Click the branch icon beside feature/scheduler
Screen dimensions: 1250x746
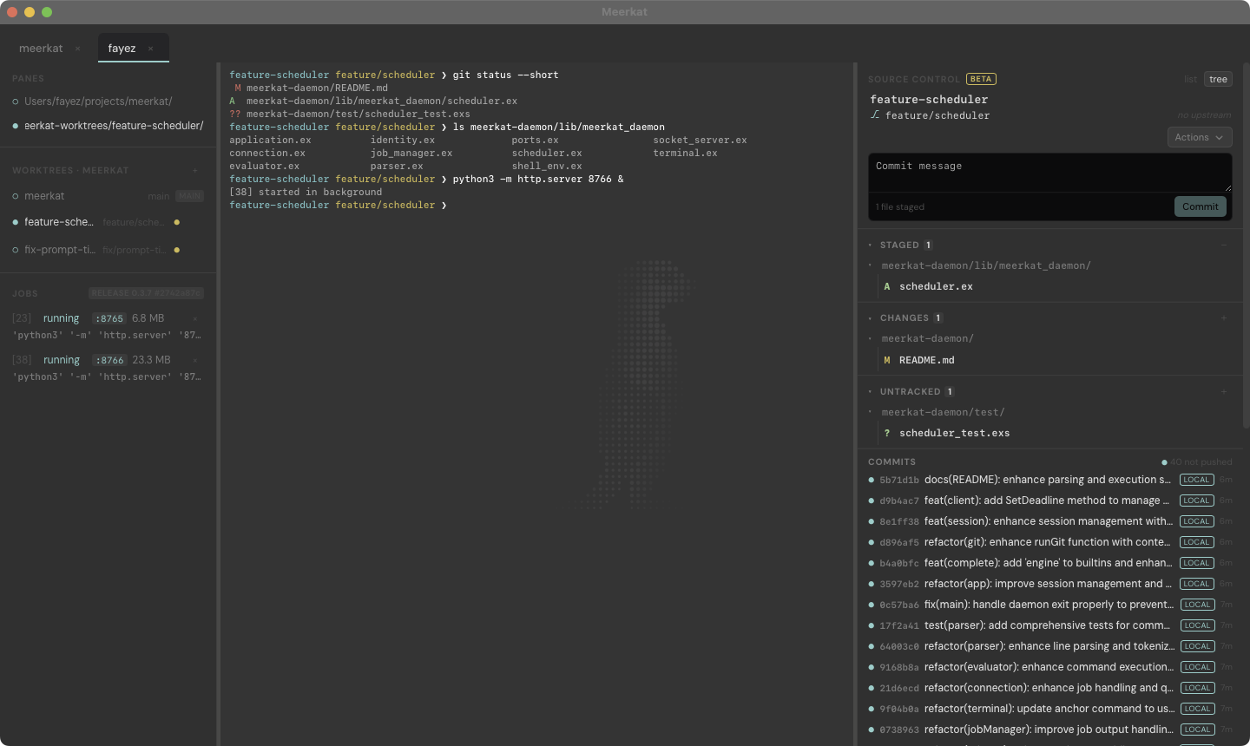[x=875, y=115]
